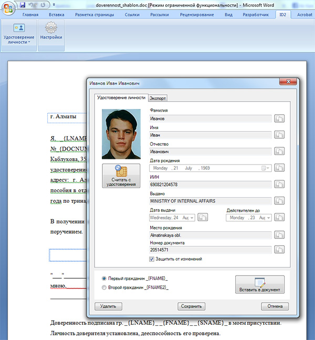Click the Save icon in quick access toolbar
315x340 pixels.
23,5
